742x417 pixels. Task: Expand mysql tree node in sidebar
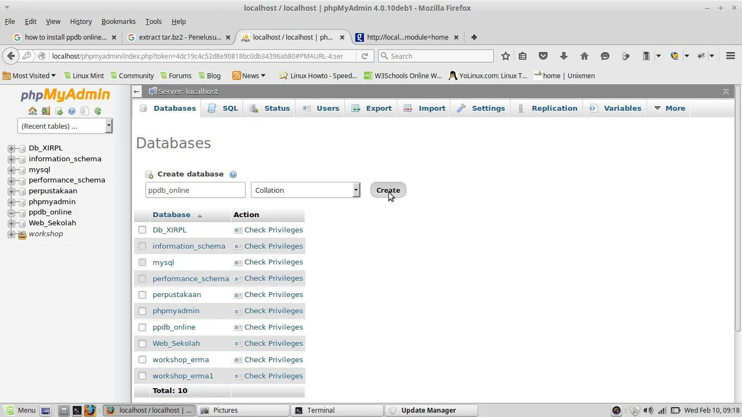[x=11, y=170]
